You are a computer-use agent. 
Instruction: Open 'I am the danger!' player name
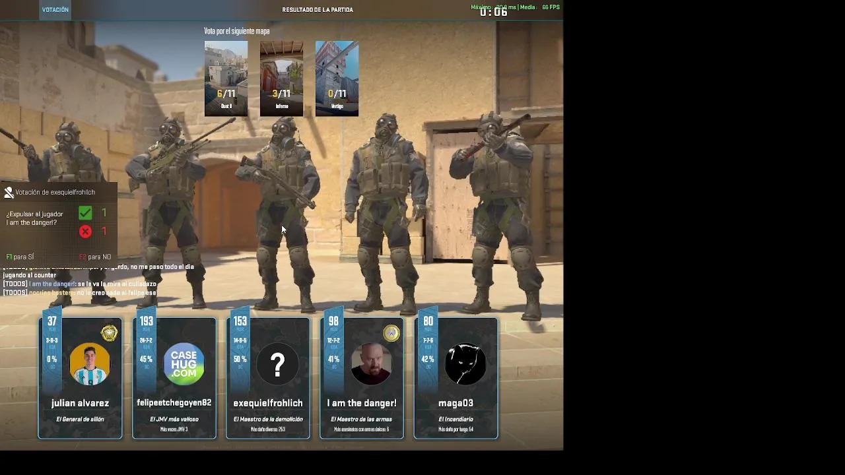click(x=362, y=403)
